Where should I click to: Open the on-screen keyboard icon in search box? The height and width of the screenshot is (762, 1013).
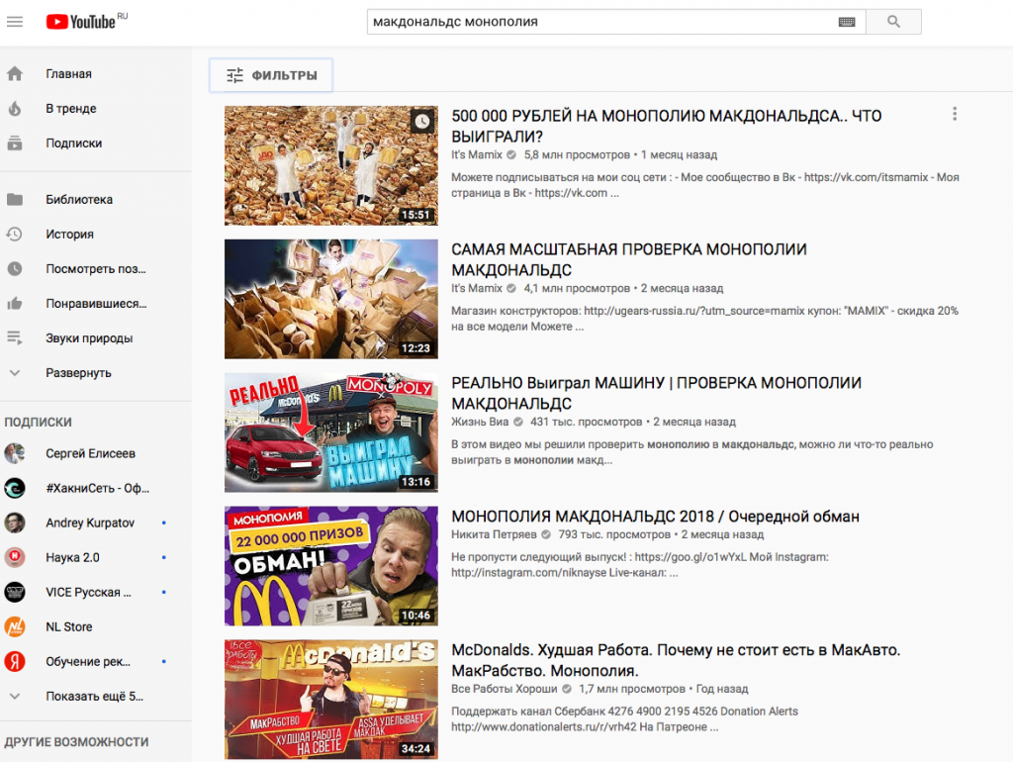(x=847, y=22)
